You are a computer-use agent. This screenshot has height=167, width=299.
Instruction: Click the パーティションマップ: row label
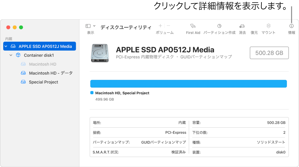(x=111, y=142)
